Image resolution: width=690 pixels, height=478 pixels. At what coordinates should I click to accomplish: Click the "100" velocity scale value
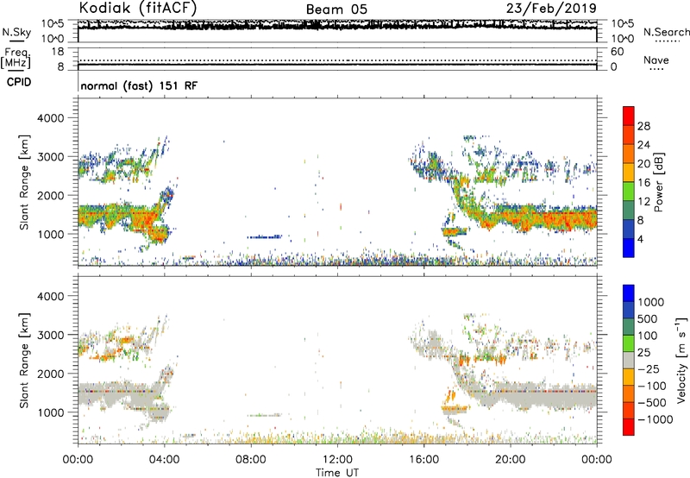coord(648,336)
